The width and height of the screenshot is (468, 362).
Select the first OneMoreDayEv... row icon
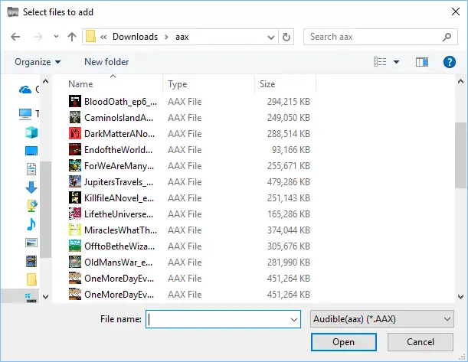pos(74,279)
